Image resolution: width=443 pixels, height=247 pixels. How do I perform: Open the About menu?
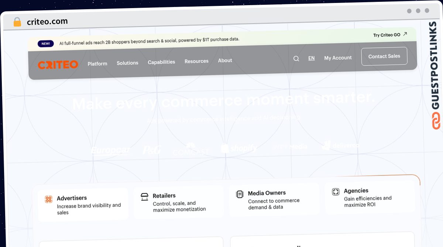225,60
